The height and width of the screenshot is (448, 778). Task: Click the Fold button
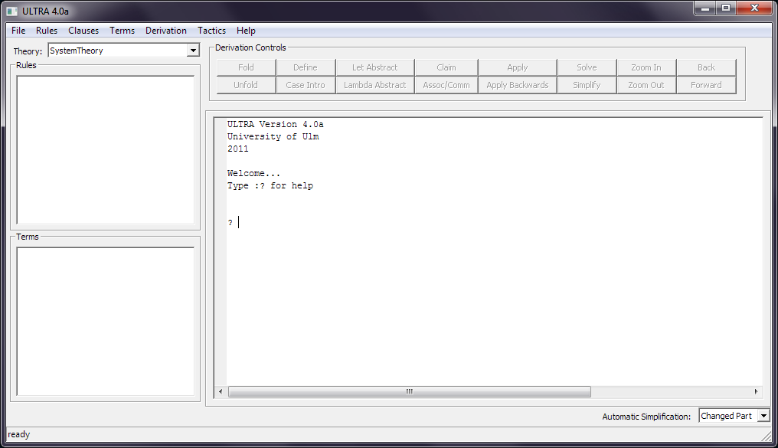coord(246,67)
